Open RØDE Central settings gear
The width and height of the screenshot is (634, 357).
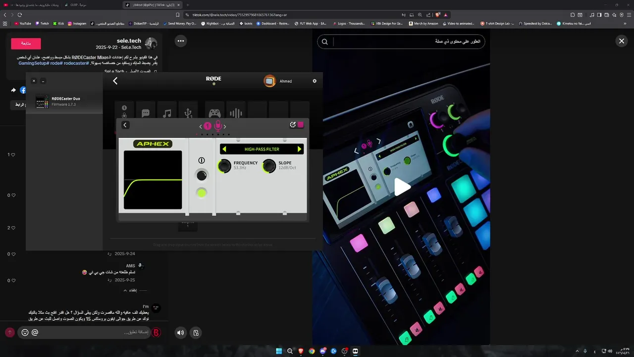315,81
